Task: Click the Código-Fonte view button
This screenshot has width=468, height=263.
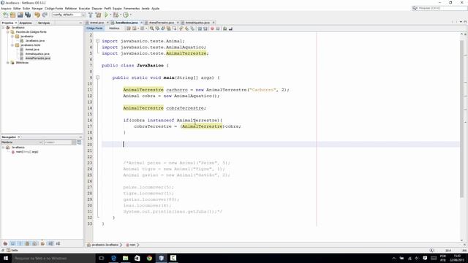Action: click(x=94, y=28)
